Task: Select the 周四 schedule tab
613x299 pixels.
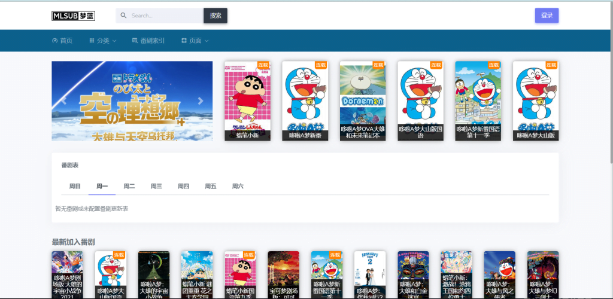Action: click(x=183, y=187)
